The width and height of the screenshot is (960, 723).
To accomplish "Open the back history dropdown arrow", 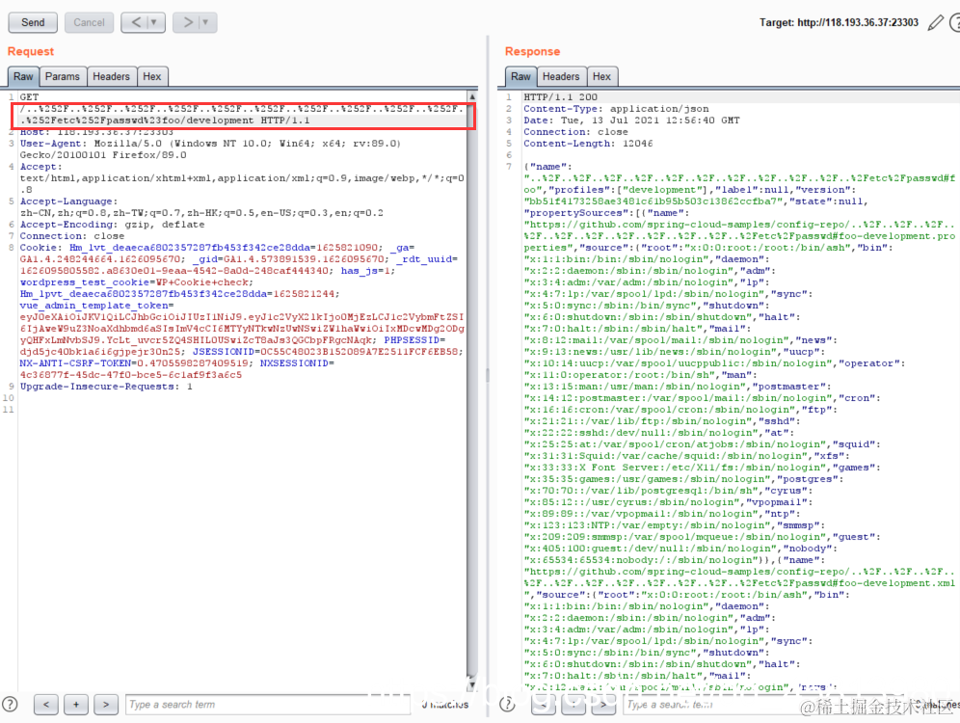I will [x=154, y=22].
